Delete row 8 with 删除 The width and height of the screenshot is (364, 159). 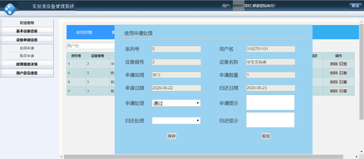coord(334,82)
